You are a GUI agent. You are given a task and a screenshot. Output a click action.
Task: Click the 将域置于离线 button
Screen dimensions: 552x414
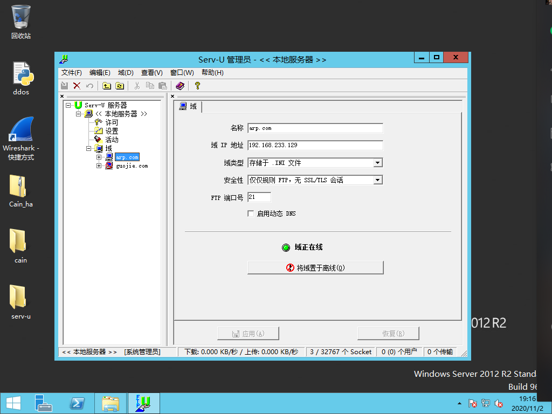(315, 267)
